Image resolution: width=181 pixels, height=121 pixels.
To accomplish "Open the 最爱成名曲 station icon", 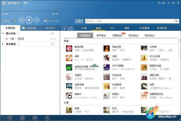I will 144,67.
